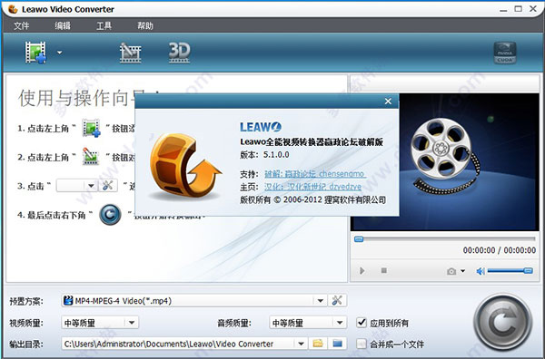The height and width of the screenshot is (359, 545).
Task: Maximize the Leawo Video Converter window
Action: tap(519, 9)
